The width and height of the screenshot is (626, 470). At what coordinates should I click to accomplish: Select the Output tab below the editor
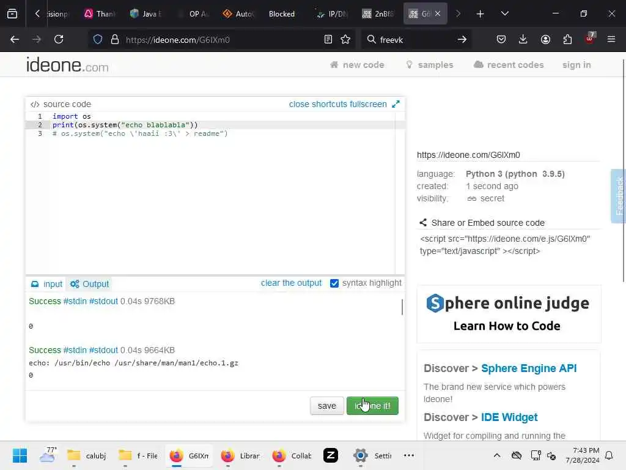[x=89, y=284]
